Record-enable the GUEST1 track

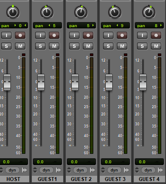pos(54,35)
